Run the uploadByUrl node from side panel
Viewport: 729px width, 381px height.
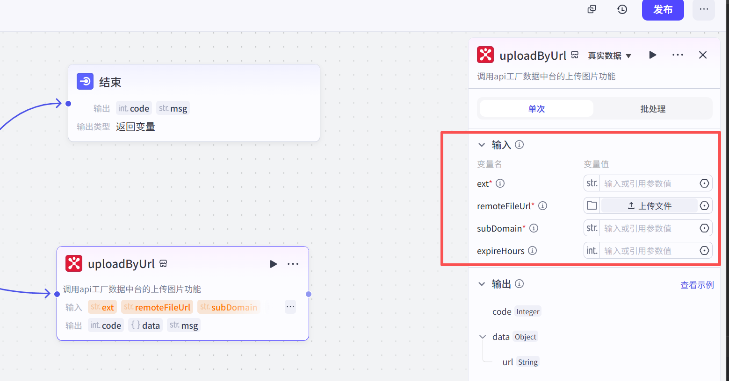coord(653,55)
